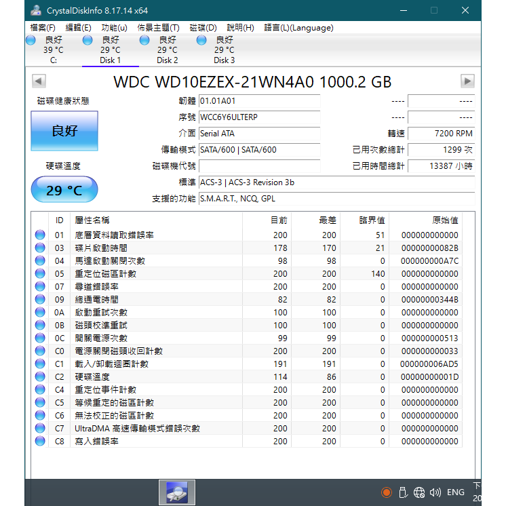506x506 pixels.
Task: Click the firmware field 01.01A01
Action: (260, 101)
